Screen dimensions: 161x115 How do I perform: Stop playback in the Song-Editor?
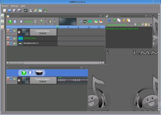point(15,21)
